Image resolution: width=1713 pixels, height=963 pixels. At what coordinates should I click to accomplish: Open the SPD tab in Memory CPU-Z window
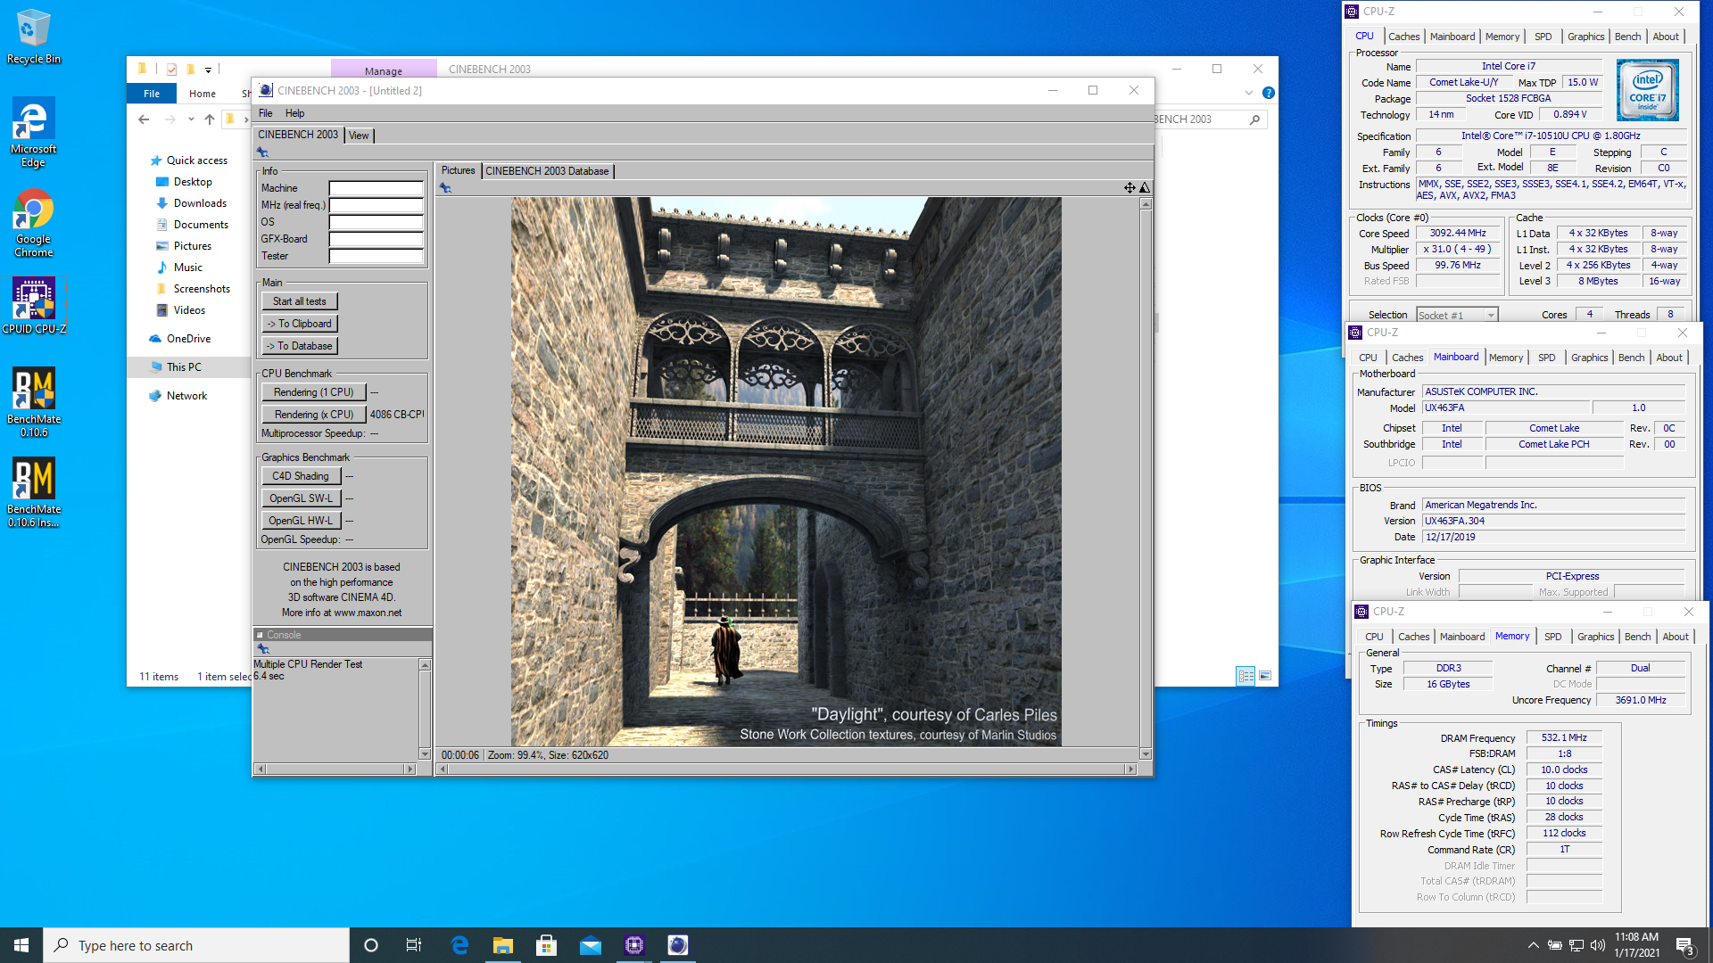tap(1552, 637)
